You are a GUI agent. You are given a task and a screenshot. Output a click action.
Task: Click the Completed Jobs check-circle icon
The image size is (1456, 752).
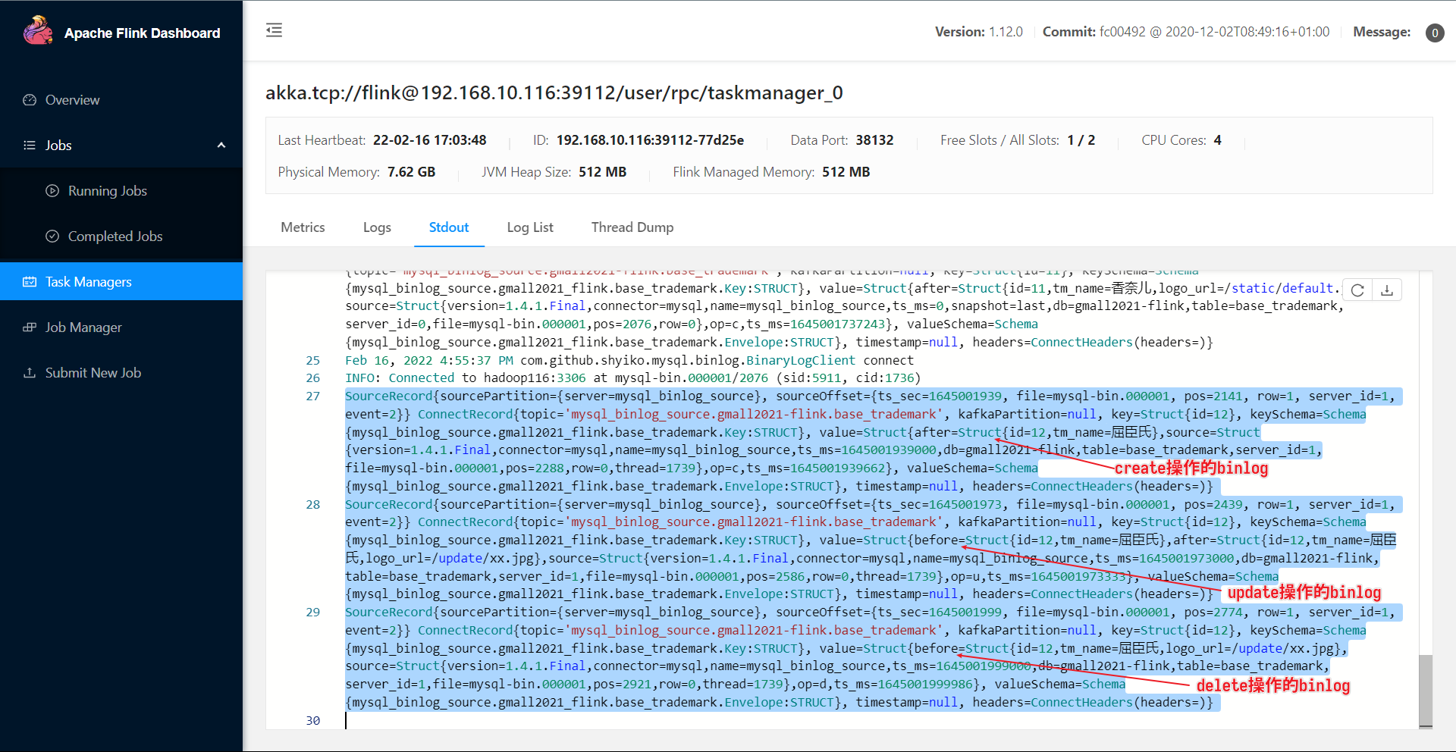52,237
